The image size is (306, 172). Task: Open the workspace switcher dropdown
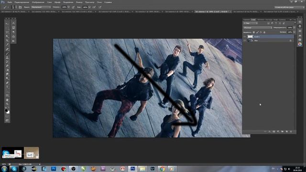[289, 7]
